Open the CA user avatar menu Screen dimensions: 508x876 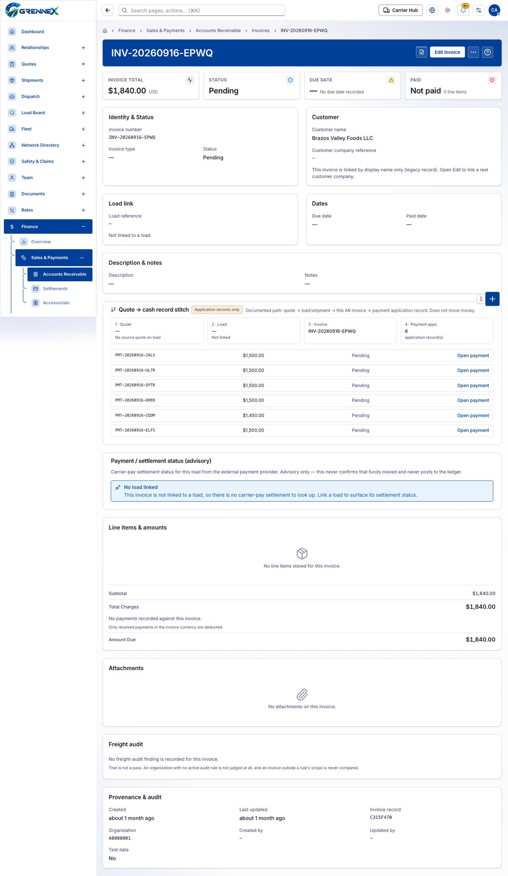[494, 10]
